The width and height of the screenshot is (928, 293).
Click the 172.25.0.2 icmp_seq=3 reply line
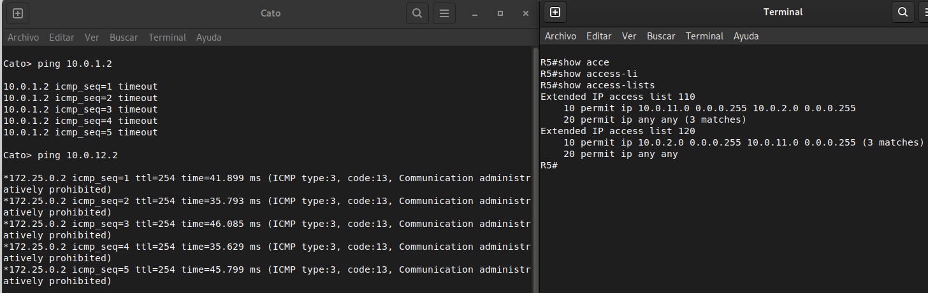click(x=266, y=229)
